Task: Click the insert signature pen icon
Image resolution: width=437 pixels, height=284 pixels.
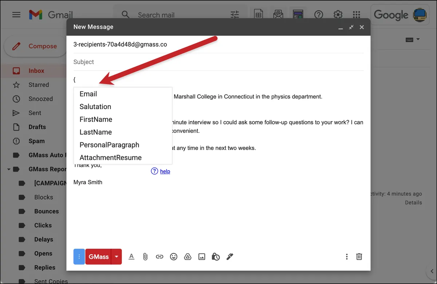Action: 229,257
